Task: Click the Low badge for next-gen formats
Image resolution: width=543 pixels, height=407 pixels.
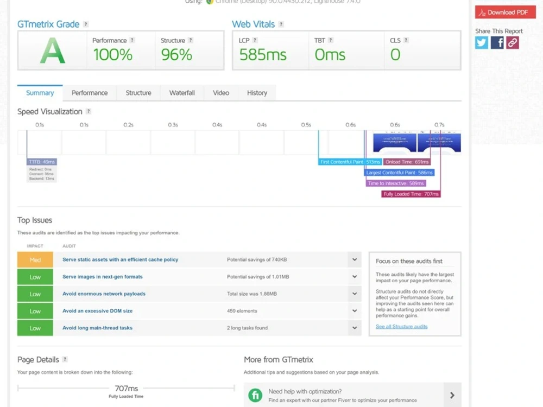Action: (35, 277)
